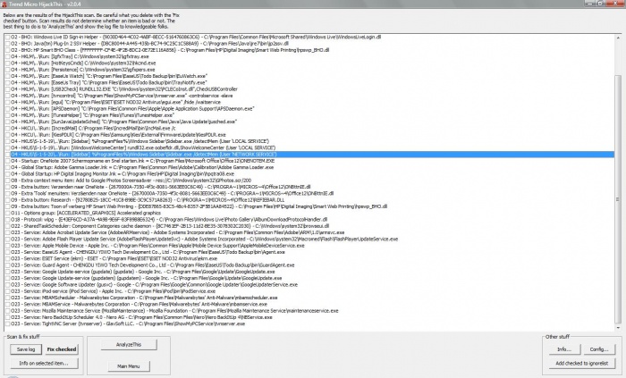Check the IncrediMail HKCU Run entry box
Image resolution: width=626 pixels, height=378 pixels.
pyautogui.click(x=7, y=129)
